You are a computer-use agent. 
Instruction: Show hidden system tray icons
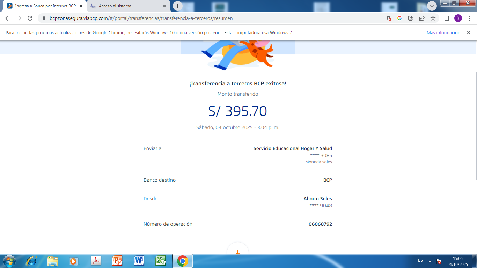(x=430, y=261)
